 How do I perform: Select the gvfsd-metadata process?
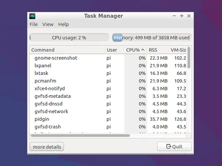tap(108, 96)
